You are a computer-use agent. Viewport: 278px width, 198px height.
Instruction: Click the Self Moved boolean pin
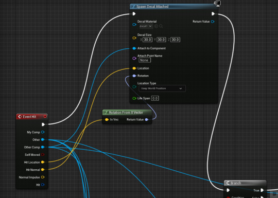pos(43,155)
